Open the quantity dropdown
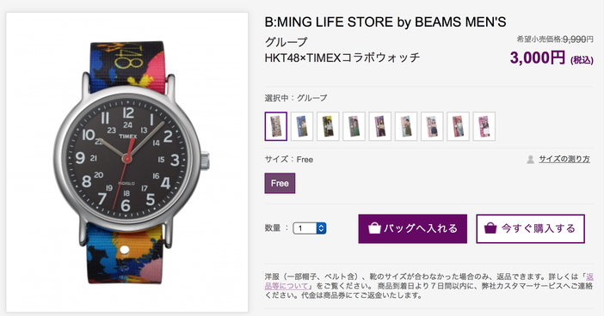Image resolution: width=604 pixels, height=316 pixels. coord(310,228)
